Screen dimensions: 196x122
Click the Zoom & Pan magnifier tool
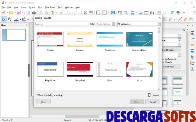coord(10,19)
